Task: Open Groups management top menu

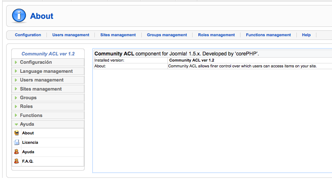Action: click(167, 35)
